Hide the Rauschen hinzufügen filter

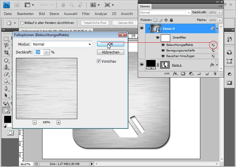pos(163,56)
